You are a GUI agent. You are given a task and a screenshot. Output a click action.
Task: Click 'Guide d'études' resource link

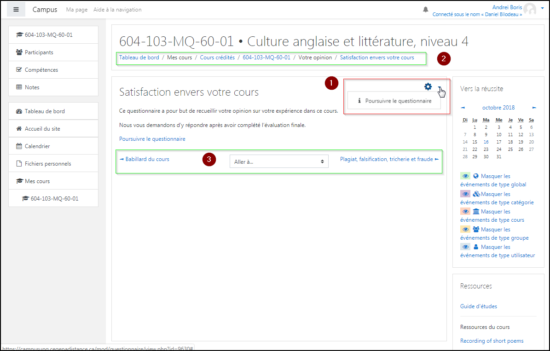tap(478, 306)
